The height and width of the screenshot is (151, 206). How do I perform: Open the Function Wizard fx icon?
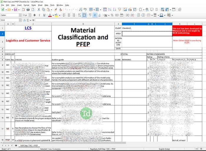(x=24, y=20)
